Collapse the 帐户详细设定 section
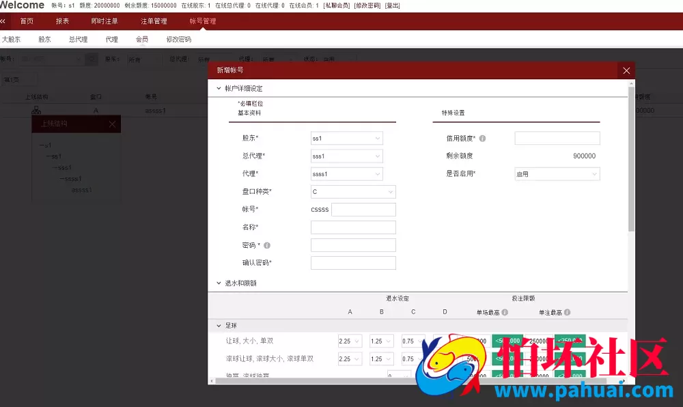 point(219,87)
